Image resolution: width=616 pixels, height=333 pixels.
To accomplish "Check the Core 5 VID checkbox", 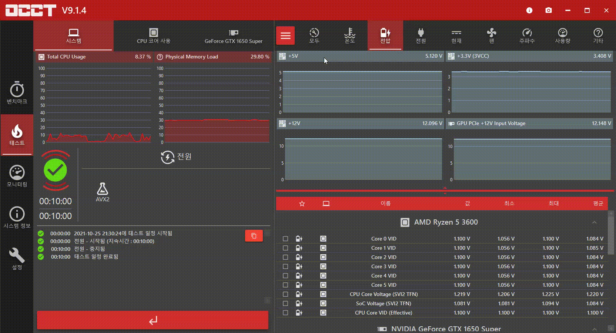I will point(285,285).
